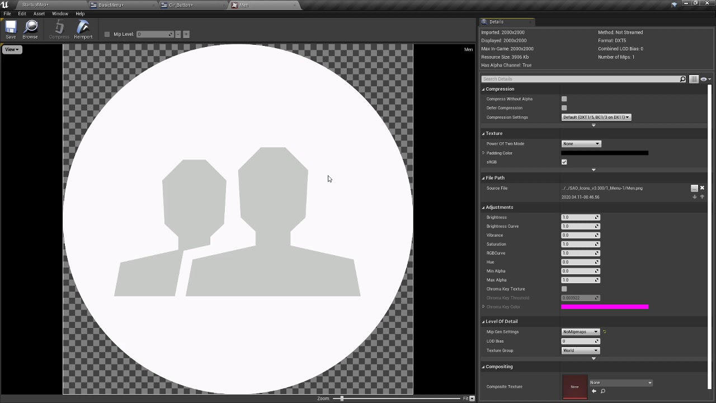Enable Chroma Key Texture checkbox
Screen dimensions: 716x403
point(564,289)
